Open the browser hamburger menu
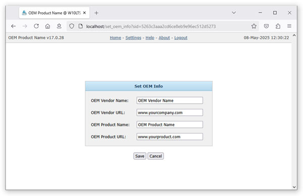 (289, 26)
